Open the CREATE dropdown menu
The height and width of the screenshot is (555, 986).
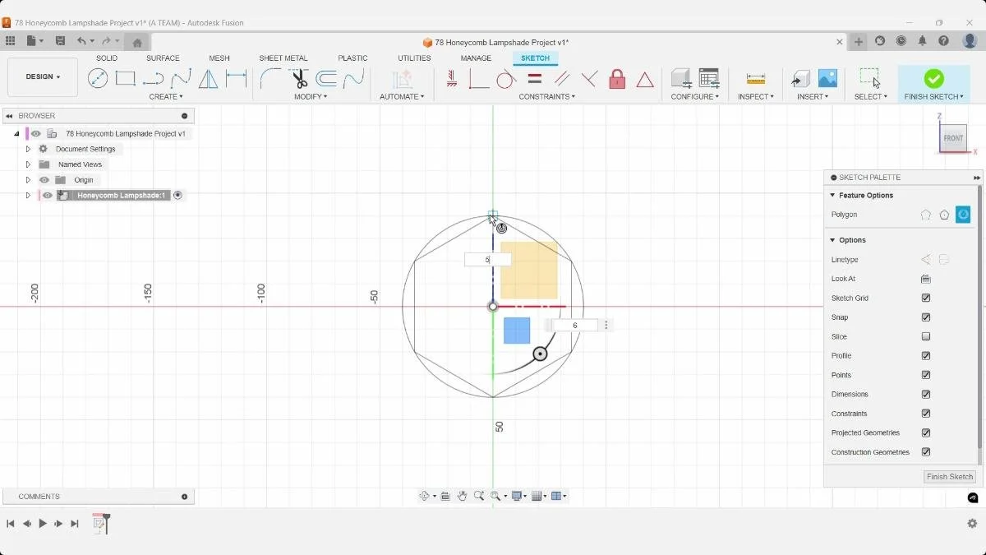click(166, 97)
